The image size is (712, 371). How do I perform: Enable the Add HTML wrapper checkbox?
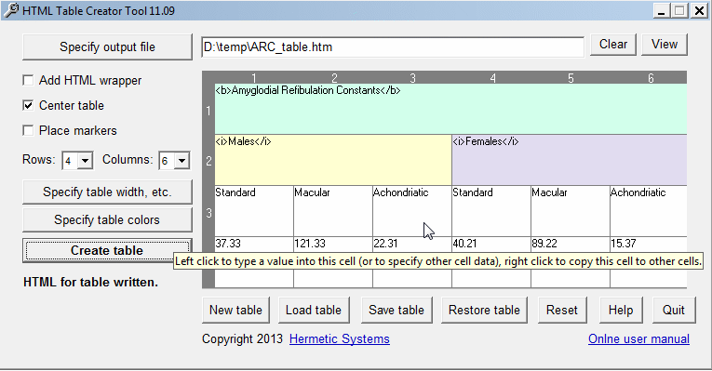[28, 80]
